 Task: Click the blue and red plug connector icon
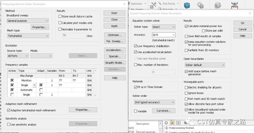coord(234,5)
